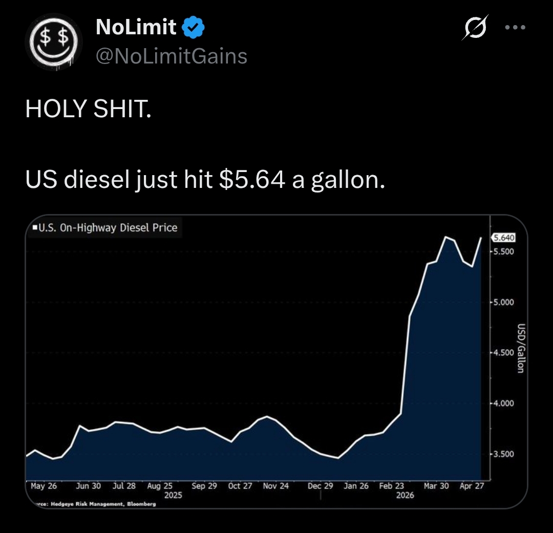Click the Nov 24 date label

276,486
